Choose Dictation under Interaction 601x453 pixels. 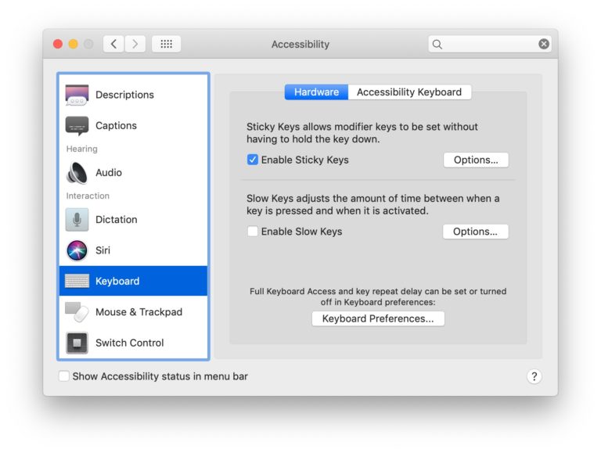[x=133, y=220]
